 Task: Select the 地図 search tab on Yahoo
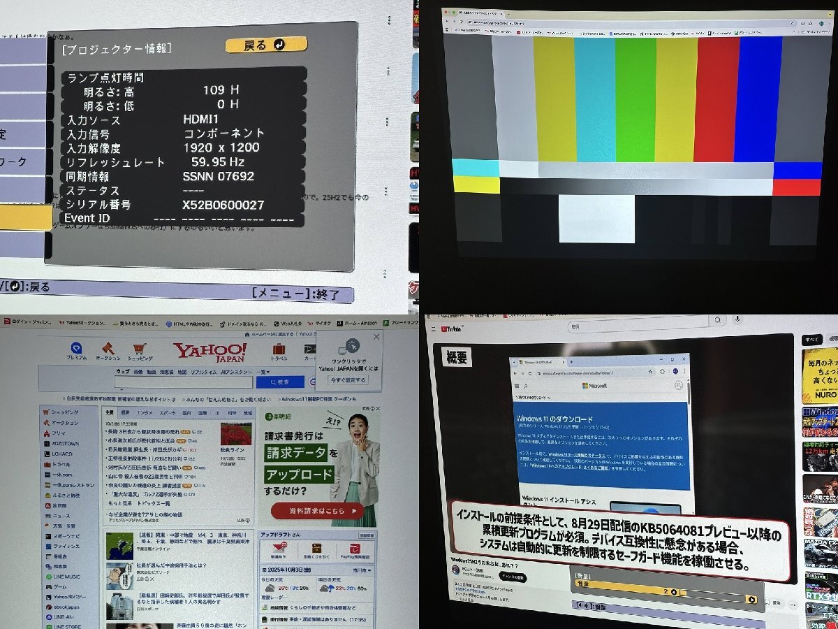pos(182,372)
